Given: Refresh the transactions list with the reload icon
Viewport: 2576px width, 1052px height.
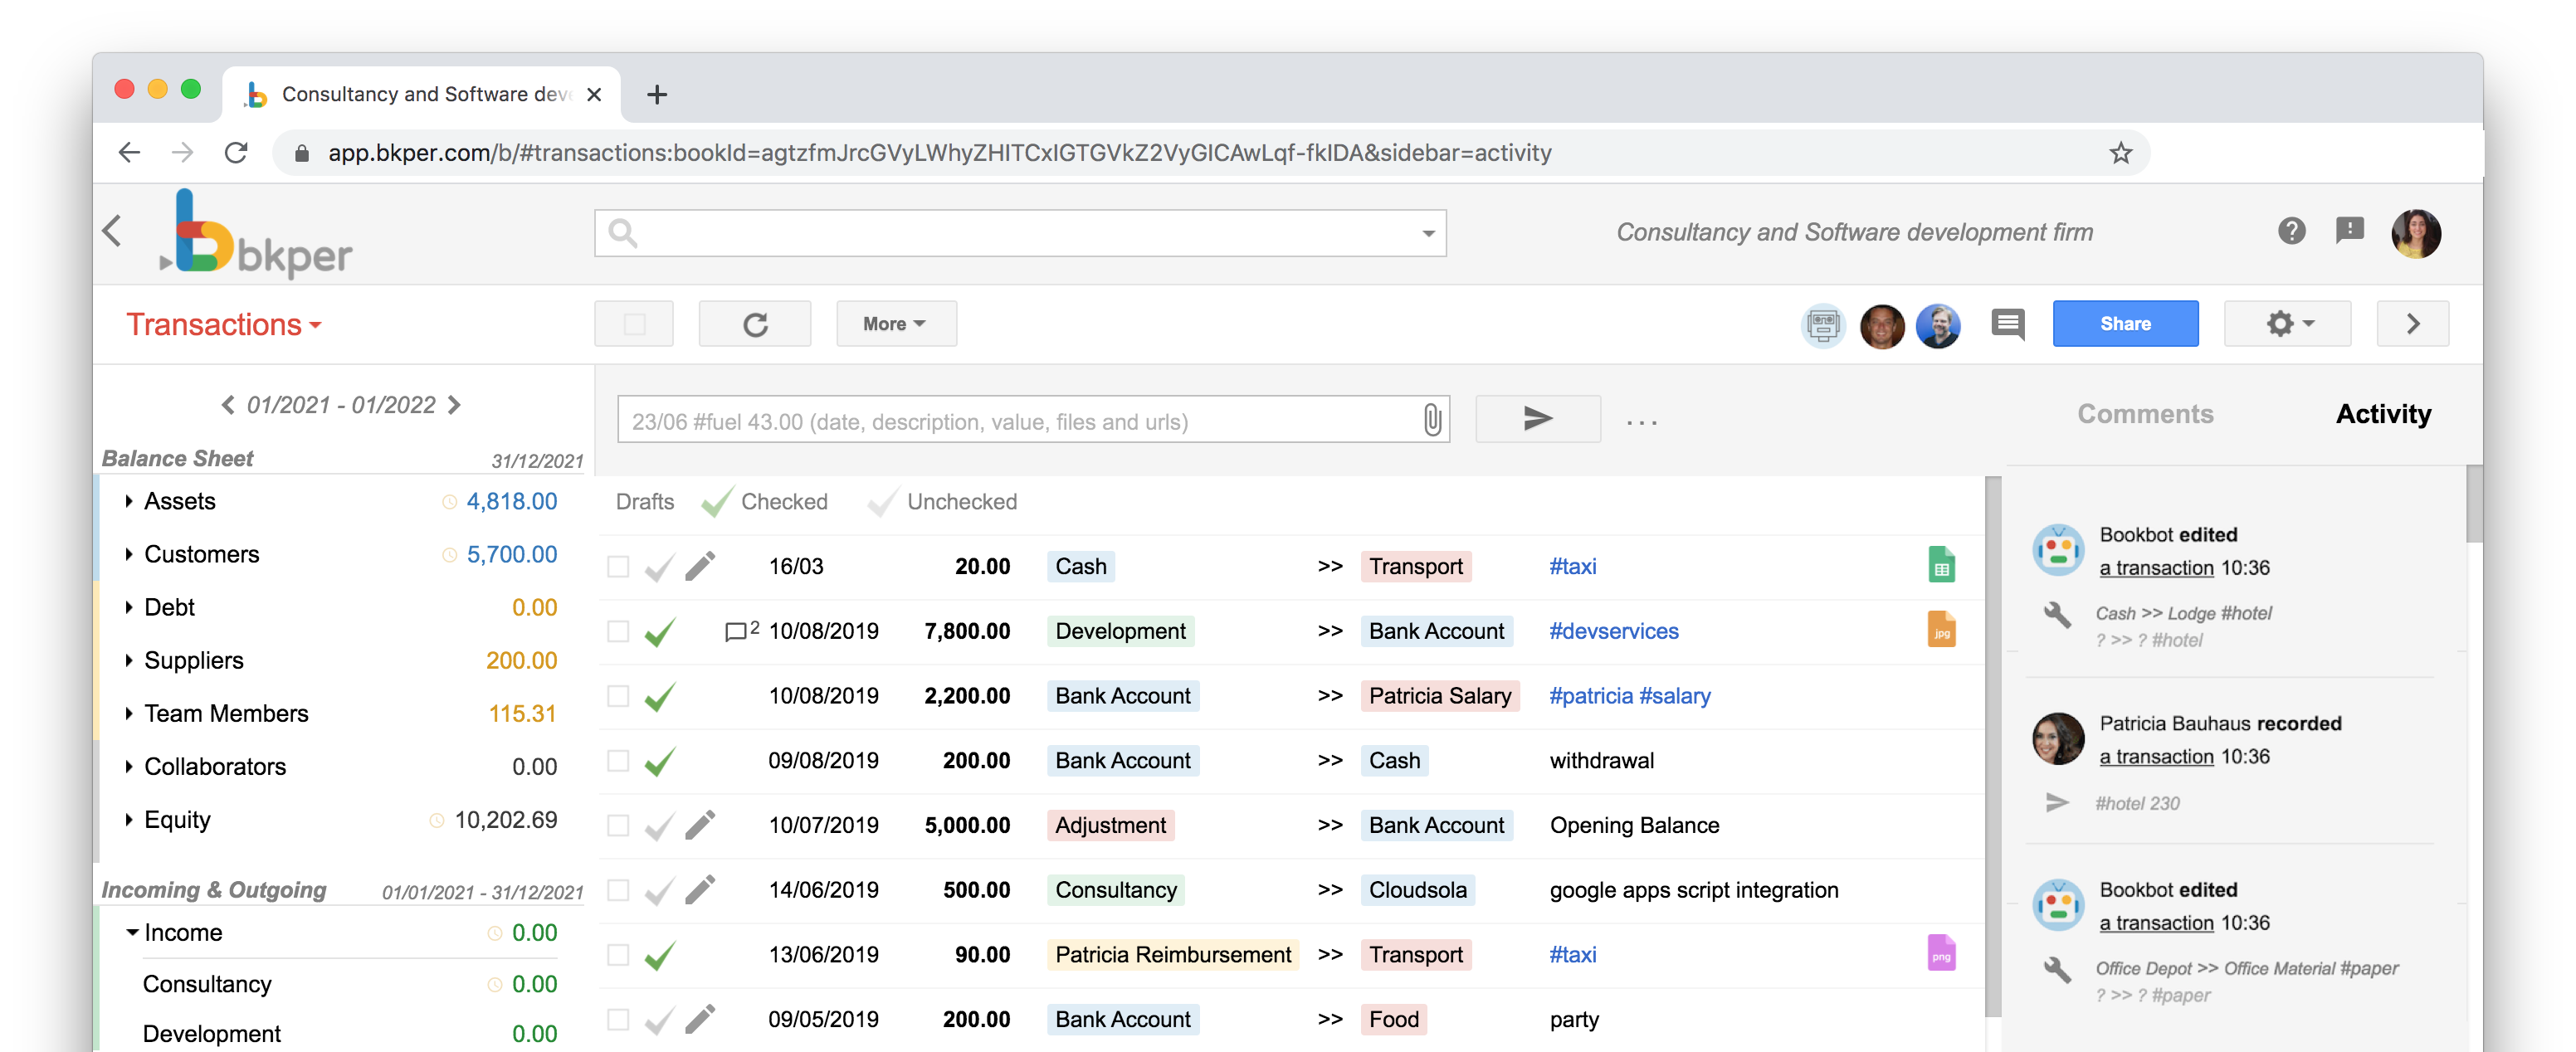Looking at the screenshot, I should (755, 323).
